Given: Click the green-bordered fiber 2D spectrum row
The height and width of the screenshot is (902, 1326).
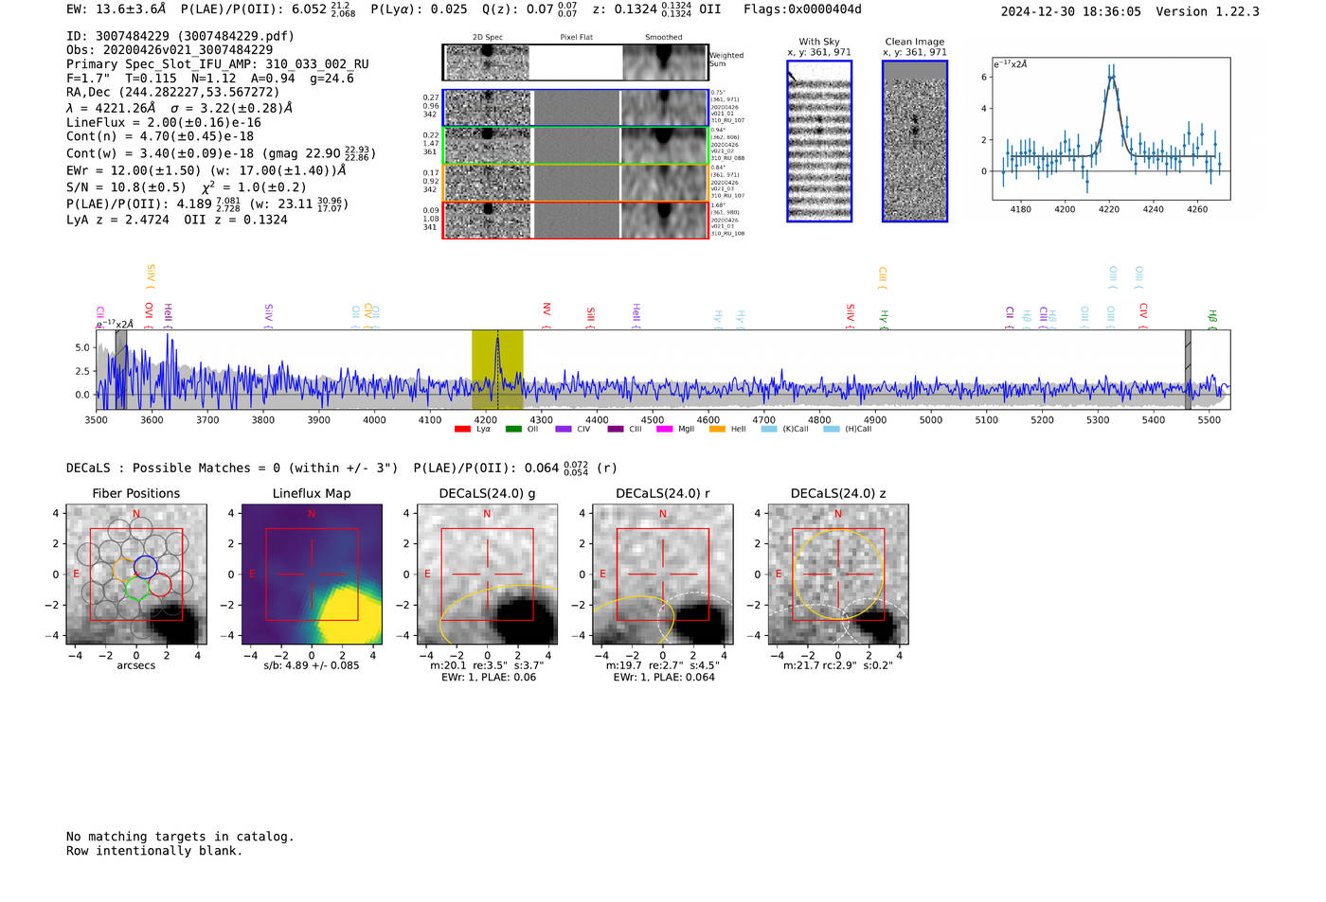Looking at the screenshot, I should (576, 146).
